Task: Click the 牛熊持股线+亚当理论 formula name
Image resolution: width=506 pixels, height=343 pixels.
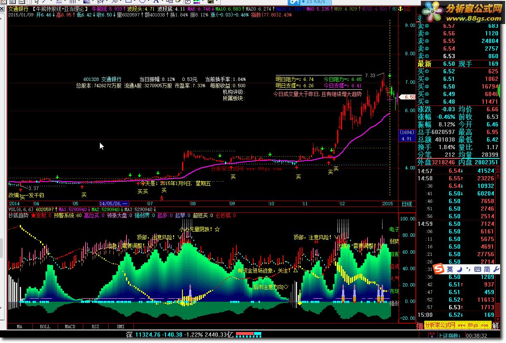Action: (x=61, y=8)
